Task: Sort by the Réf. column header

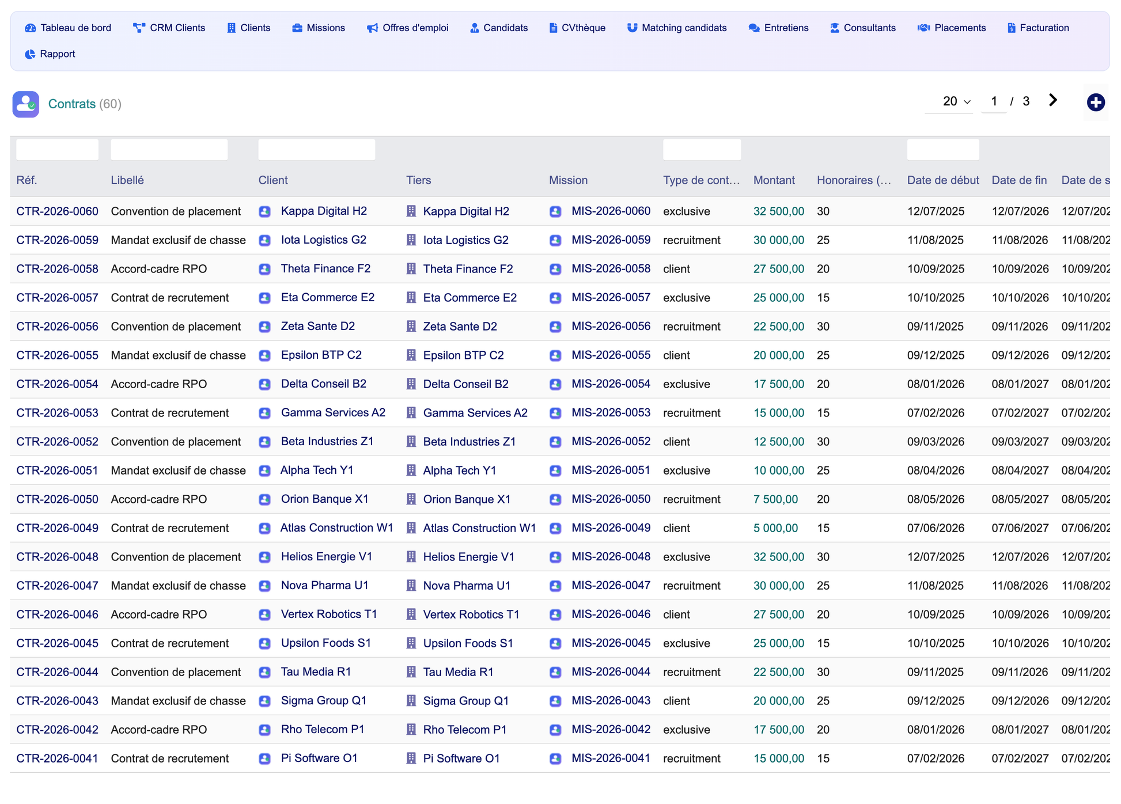Action: tap(27, 180)
